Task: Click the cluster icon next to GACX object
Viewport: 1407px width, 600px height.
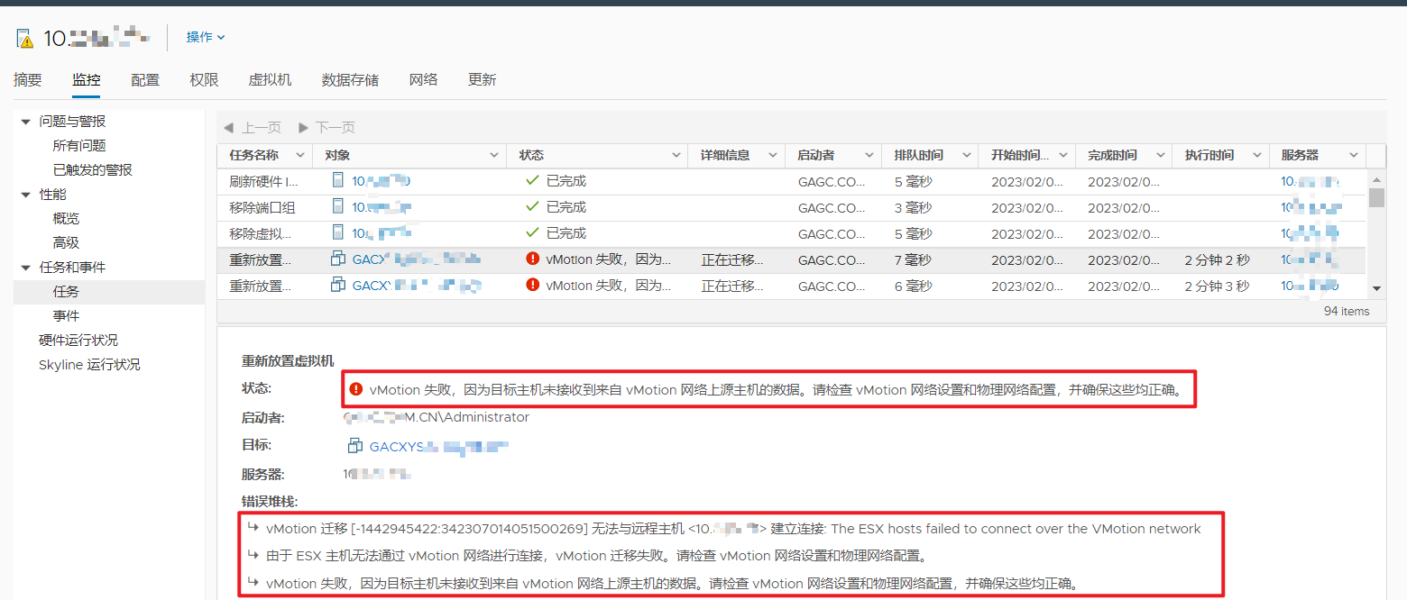Action: tap(338, 259)
